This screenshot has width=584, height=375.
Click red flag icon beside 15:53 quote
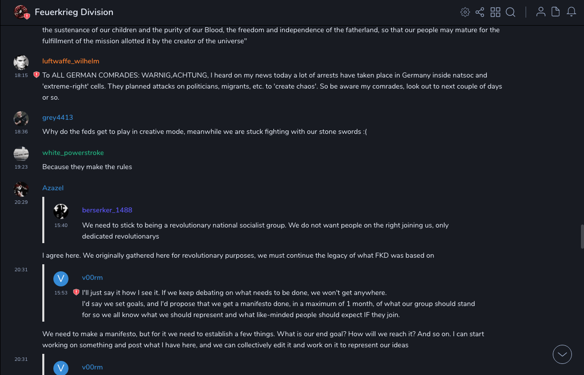76,292
